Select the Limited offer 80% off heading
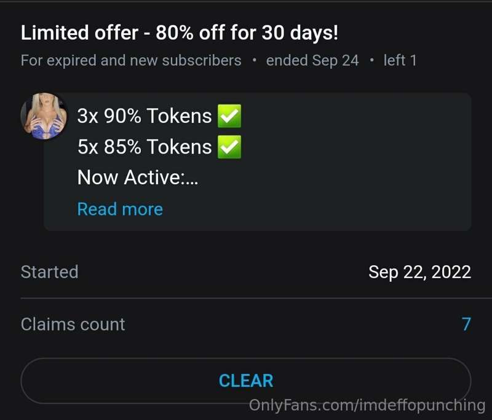Screen dimensions: 492x420 point(180,33)
